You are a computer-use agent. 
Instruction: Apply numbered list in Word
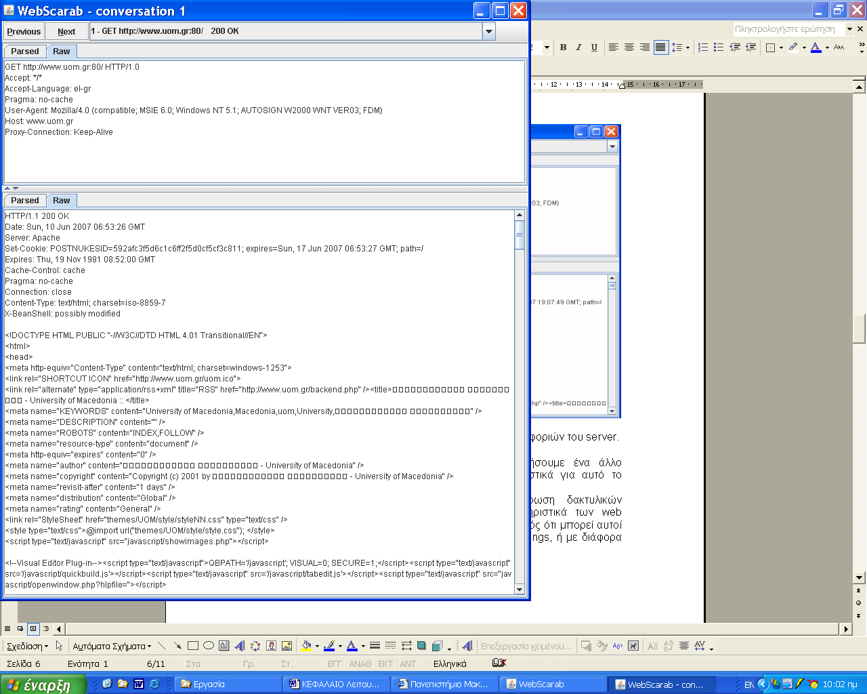pos(703,47)
